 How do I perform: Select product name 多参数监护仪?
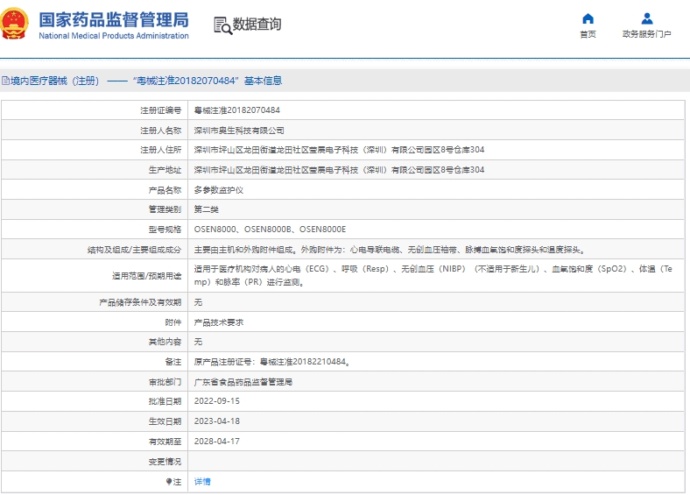point(219,190)
